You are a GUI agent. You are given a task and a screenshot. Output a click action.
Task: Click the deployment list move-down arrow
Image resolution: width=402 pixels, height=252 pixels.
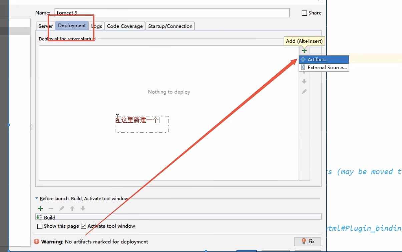304,81
